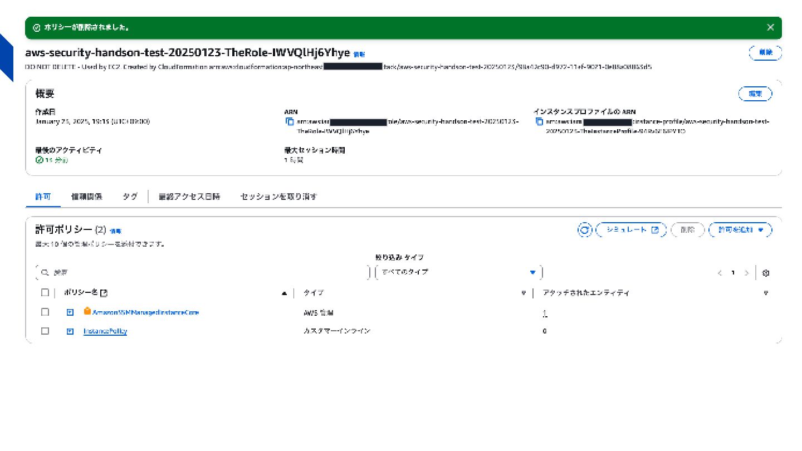Viewport: 802px width, 451px height.
Task: Go to previous page of policies
Action: 720,273
